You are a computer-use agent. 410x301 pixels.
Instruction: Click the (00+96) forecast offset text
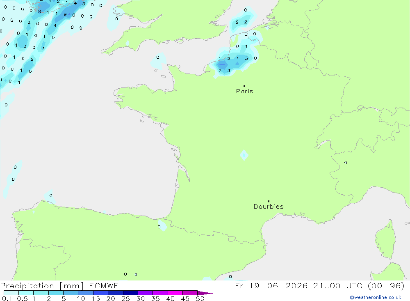tap(386, 285)
